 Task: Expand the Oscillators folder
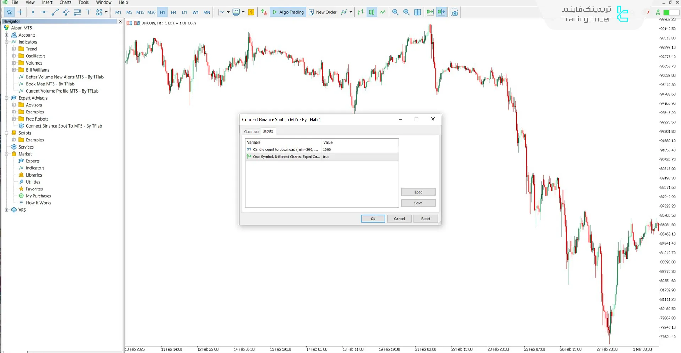coord(14,56)
